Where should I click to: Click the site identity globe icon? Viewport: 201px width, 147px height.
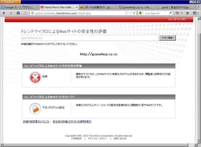[33, 13]
